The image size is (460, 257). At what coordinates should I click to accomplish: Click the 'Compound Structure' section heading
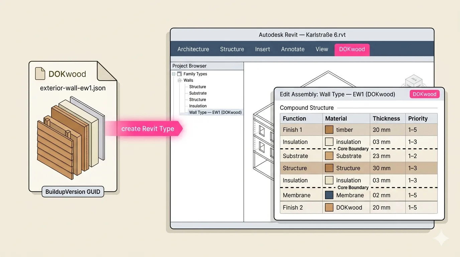pyautogui.click(x=307, y=108)
